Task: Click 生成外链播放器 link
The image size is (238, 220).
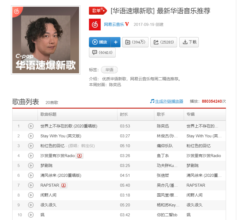Action: (x=169, y=101)
